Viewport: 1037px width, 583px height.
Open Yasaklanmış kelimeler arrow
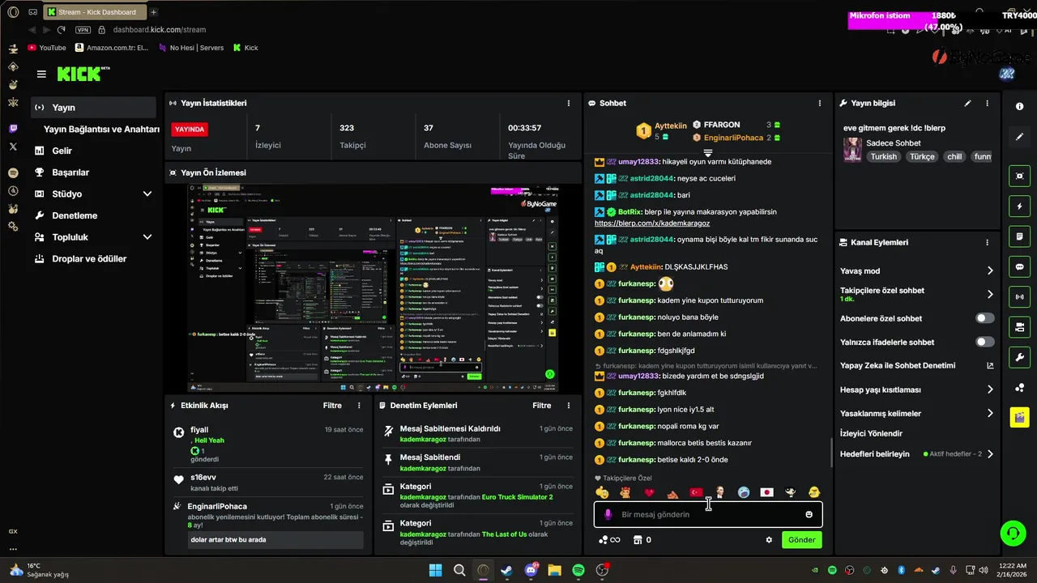[x=989, y=413]
